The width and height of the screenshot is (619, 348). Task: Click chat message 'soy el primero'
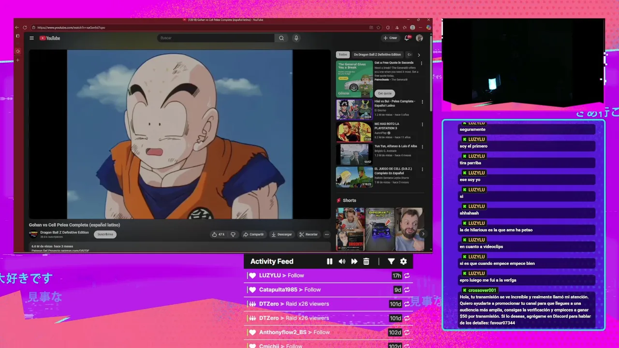[473, 146]
